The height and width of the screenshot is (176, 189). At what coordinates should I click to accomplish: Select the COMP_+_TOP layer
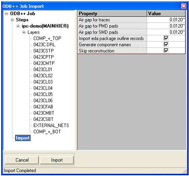coord(47,38)
